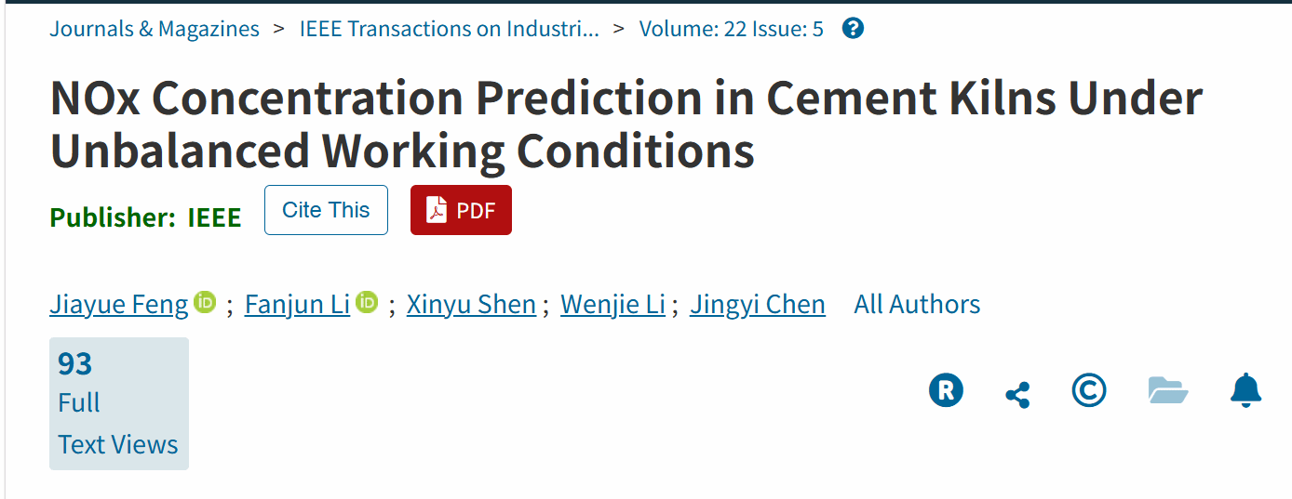Download the PDF button
Image resolution: width=1292 pixels, height=499 pixels.
coord(461,210)
